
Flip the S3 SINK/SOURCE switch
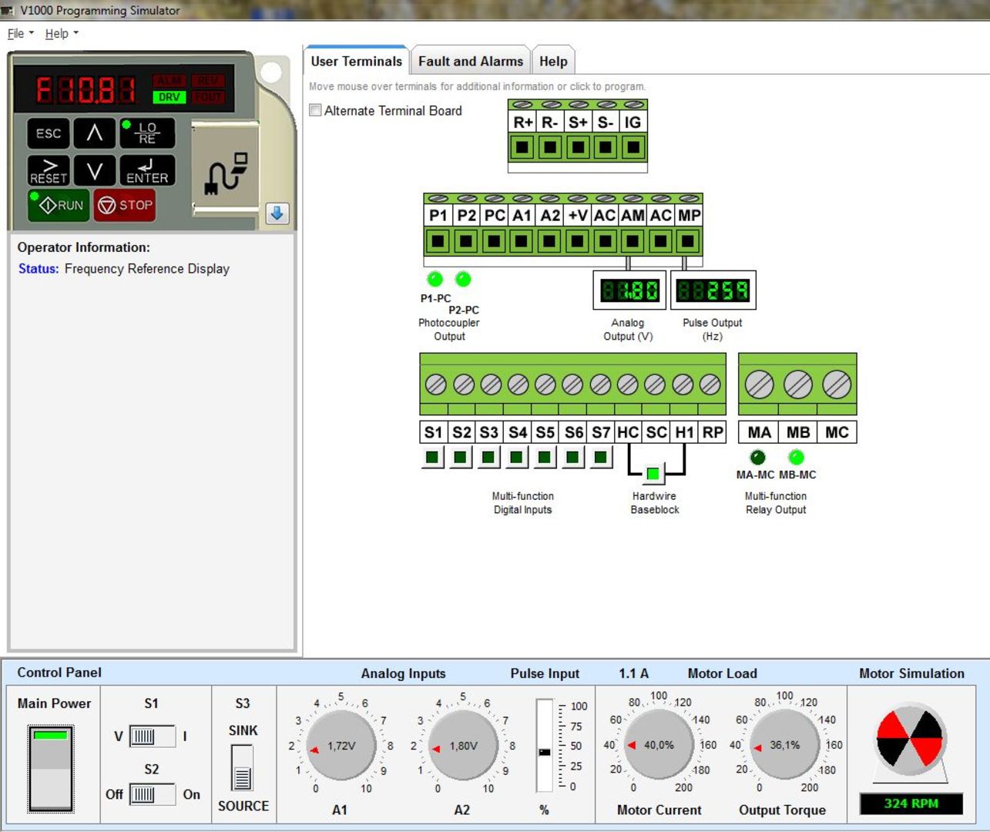(242, 767)
